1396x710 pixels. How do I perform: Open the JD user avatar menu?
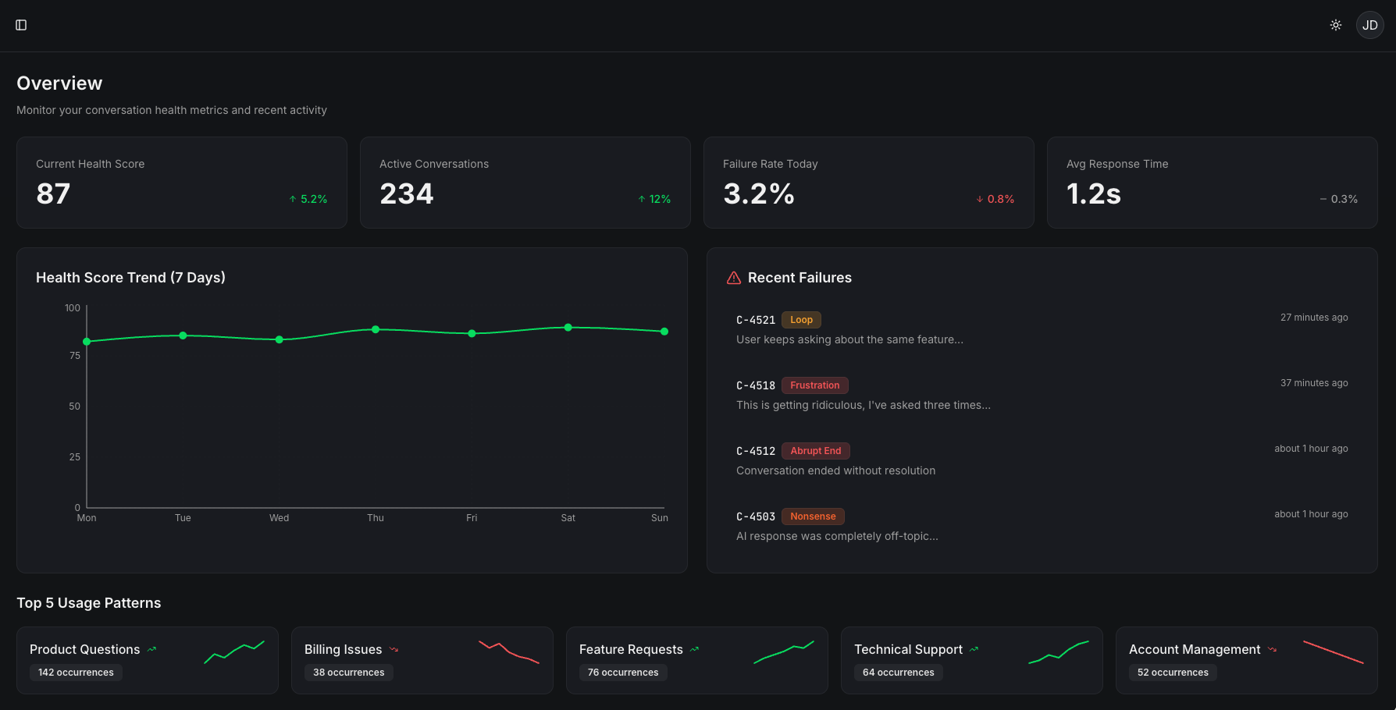coord(1369,25)
